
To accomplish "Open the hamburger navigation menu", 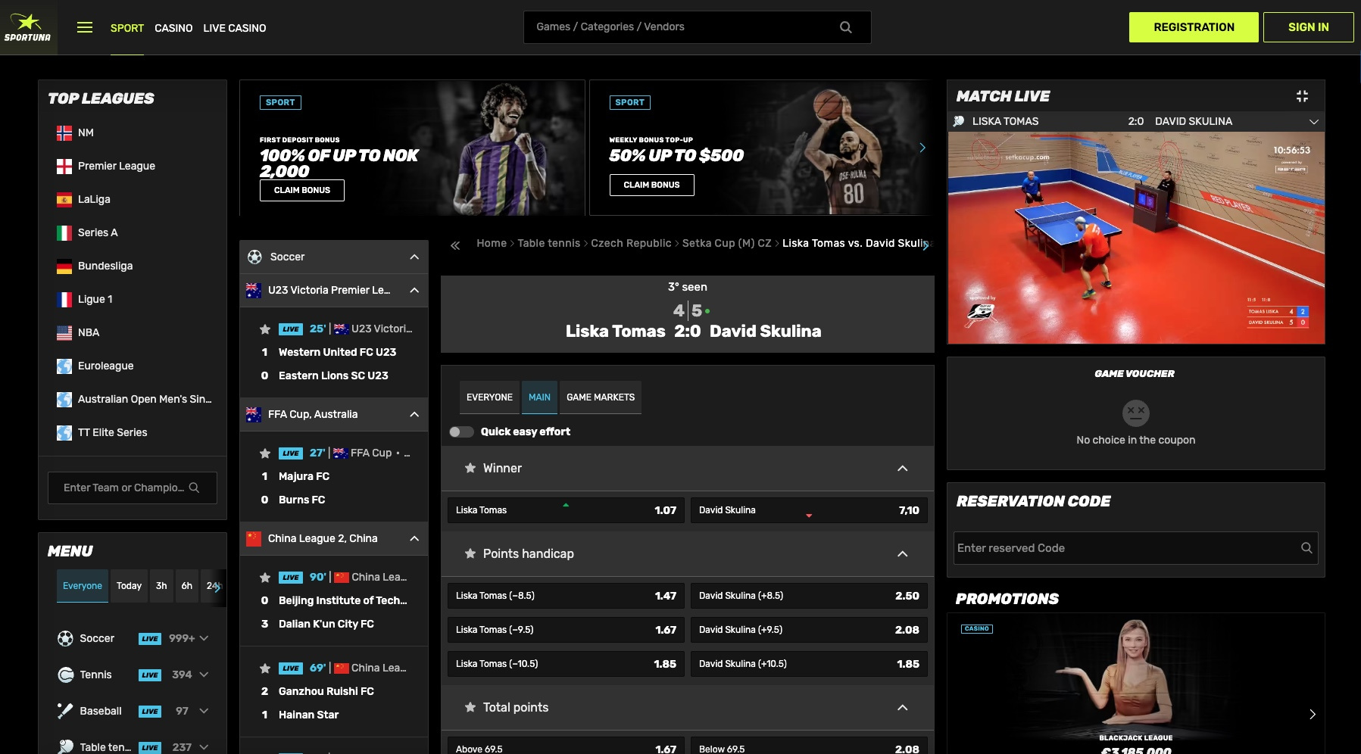I will pos(84,26).
